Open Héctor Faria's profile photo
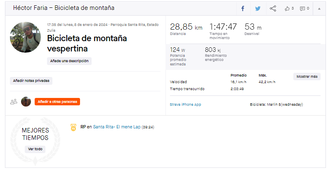Image resolution: width=328 pixels, height=172 pixels. [x=25, y=37]
